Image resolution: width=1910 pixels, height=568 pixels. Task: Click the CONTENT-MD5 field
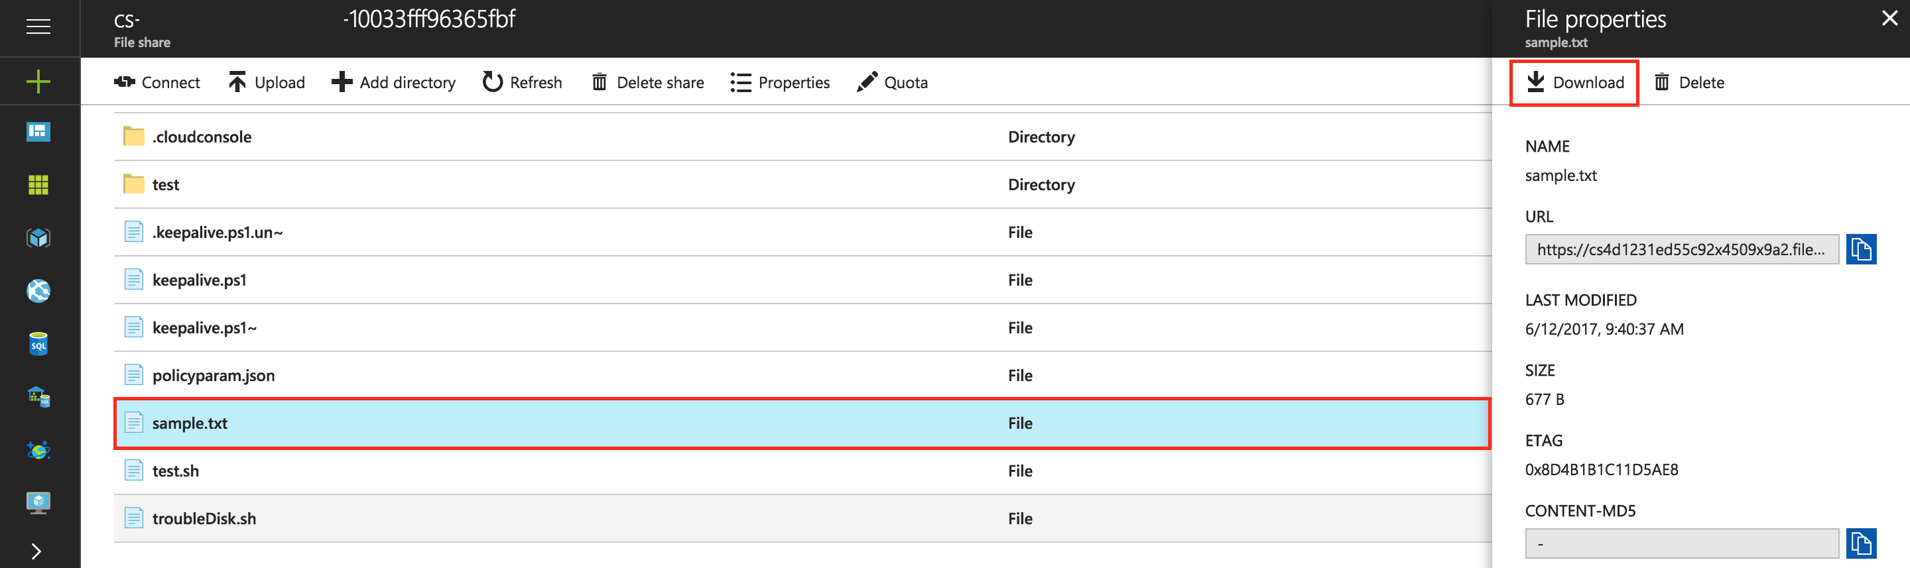pos(1682,543)
